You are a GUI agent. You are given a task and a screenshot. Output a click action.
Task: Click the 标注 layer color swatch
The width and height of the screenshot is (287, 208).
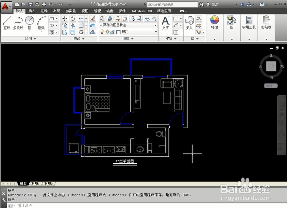(x=119, y=32)
